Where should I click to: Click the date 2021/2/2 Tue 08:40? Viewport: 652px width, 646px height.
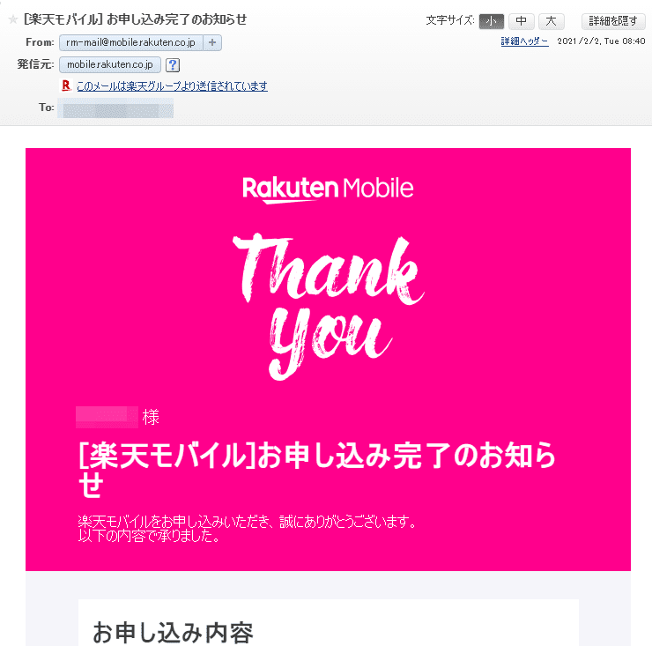tap(601, 41)
